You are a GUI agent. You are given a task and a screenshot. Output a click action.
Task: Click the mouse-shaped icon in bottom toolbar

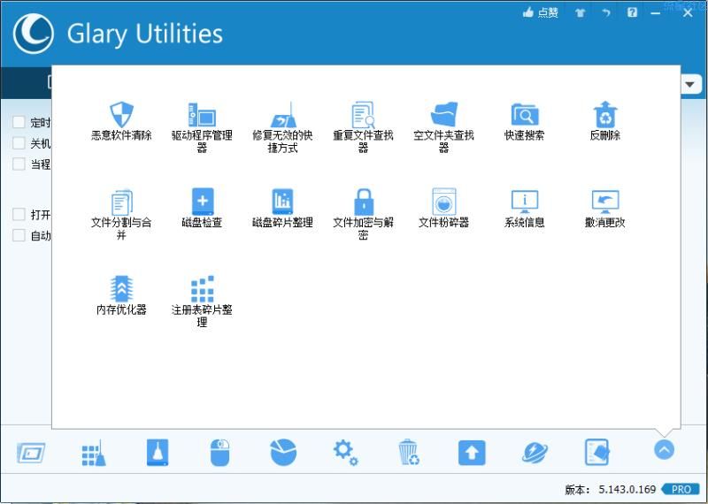pyautogui.click(x=219, y=452)
